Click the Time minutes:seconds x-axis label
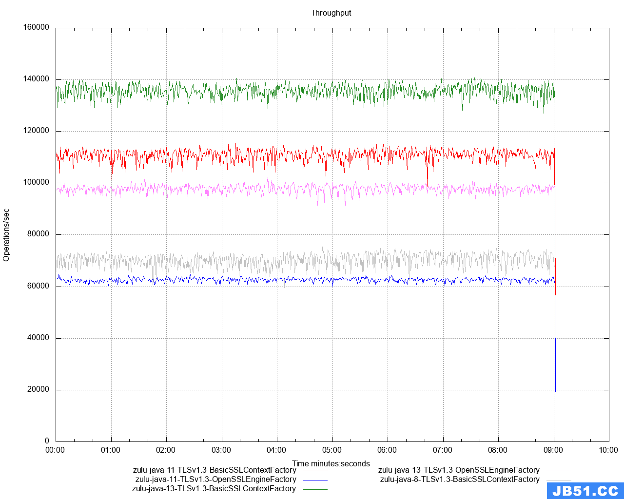 coord(331,464)
